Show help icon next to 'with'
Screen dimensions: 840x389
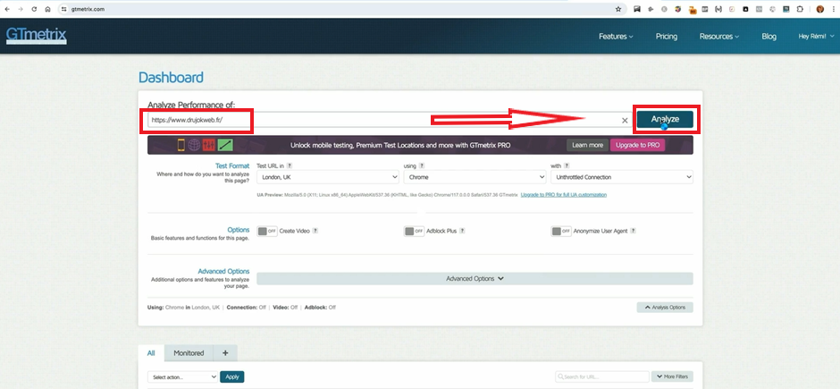[567, 166]
